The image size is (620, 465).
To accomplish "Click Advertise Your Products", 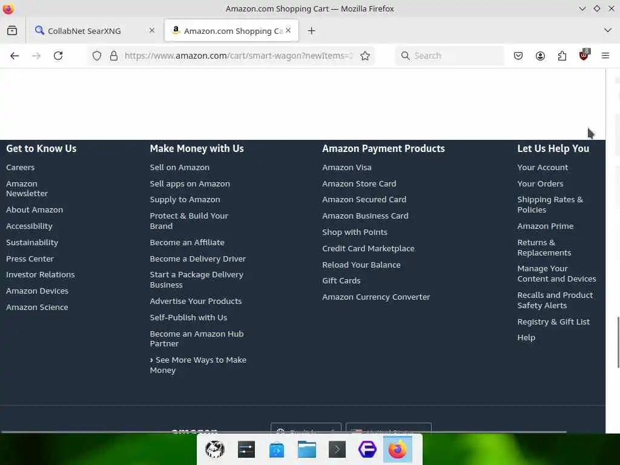I will (x=196, y=301).
